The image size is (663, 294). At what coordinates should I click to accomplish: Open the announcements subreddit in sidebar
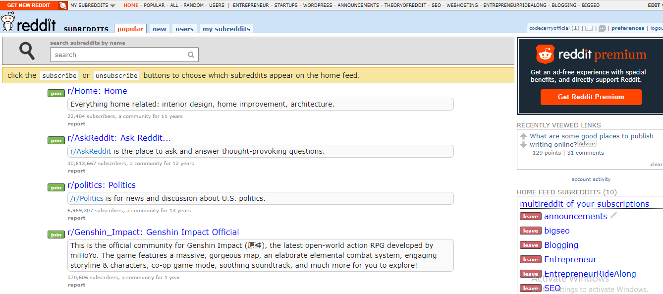pos(575,216)
